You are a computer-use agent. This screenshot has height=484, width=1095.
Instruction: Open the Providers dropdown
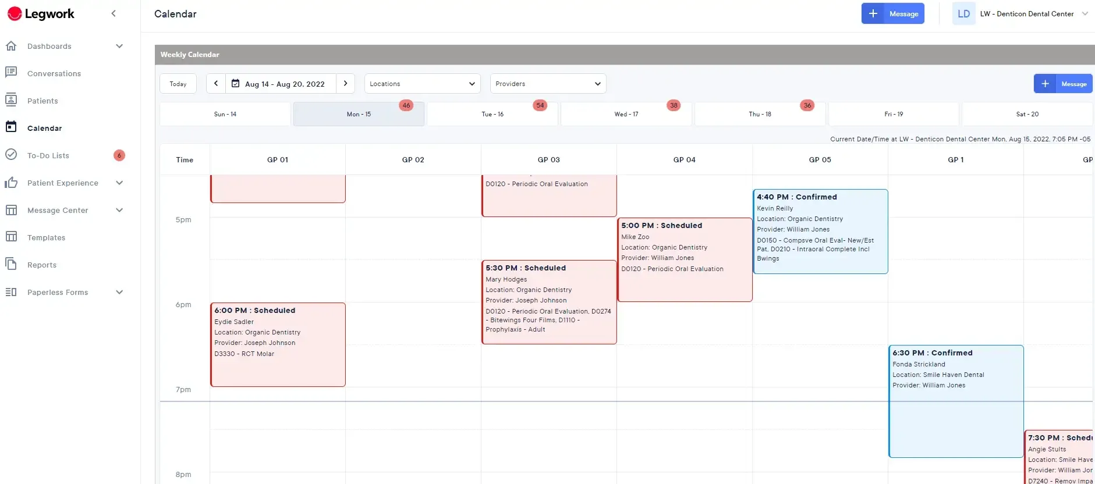pyautogui.click(x=548, y=83)
